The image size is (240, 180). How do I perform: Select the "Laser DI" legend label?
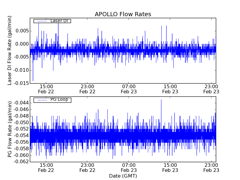[59, 21]
